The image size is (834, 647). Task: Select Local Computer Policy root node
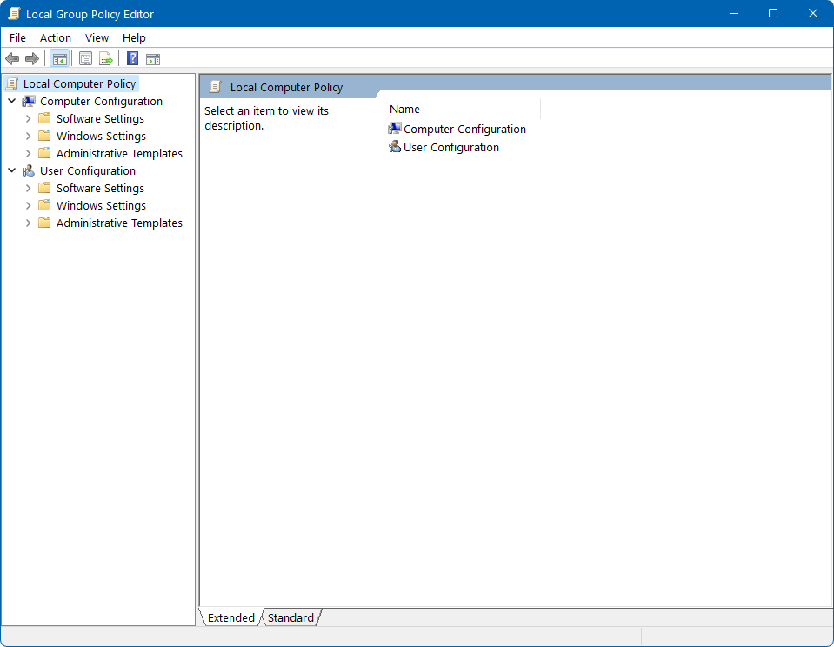click(x=79, y=84)
